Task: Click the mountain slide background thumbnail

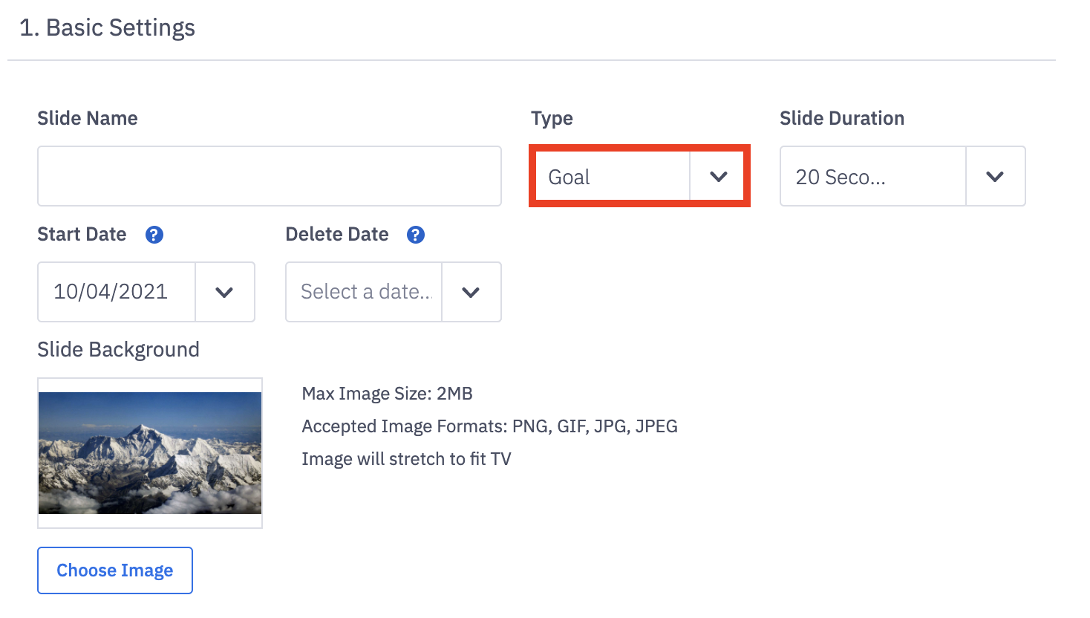Action: point(150,453)
